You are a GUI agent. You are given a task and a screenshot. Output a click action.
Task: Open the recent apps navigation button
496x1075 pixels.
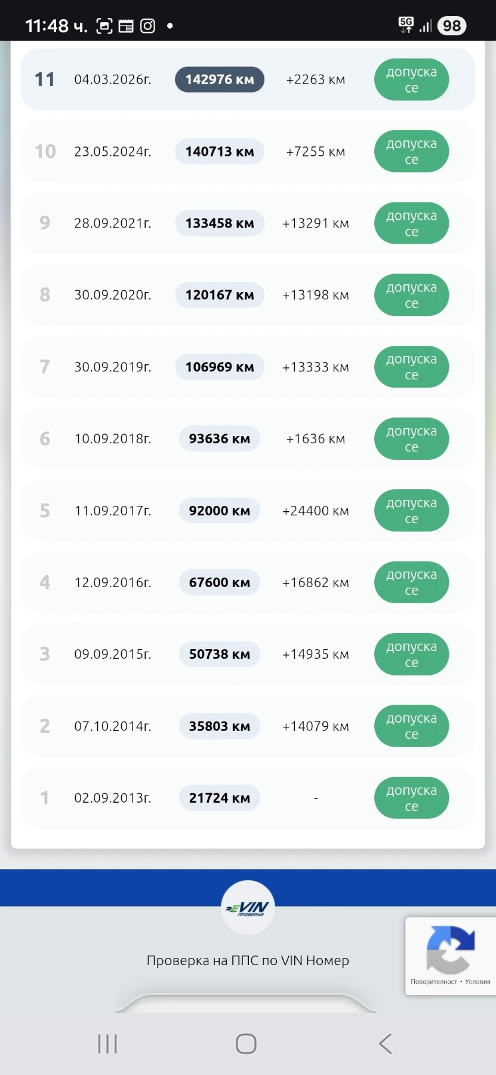pos(107,1044)
